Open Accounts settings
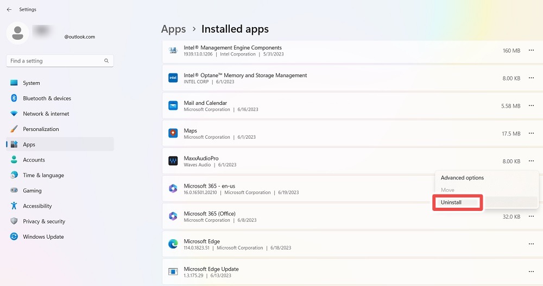 coord(60,160)
